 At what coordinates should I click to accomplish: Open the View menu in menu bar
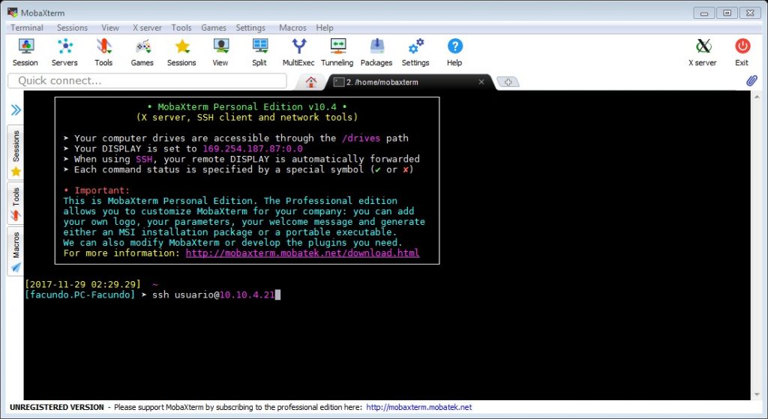point(110,28)
